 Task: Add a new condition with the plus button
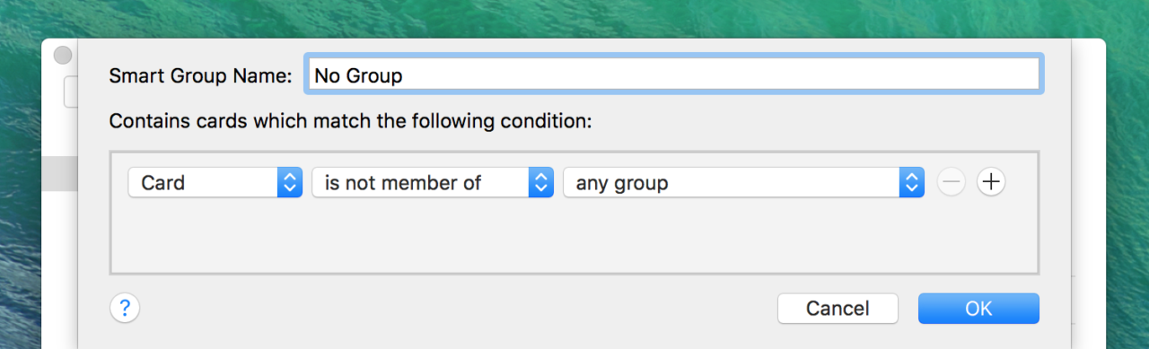point(991,182)
